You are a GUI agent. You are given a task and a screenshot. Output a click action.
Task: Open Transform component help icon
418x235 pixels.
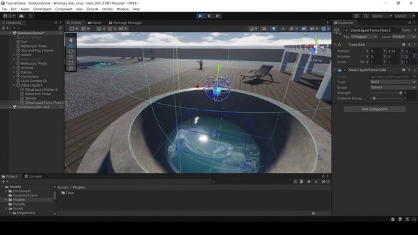click(x=404, y=44)
